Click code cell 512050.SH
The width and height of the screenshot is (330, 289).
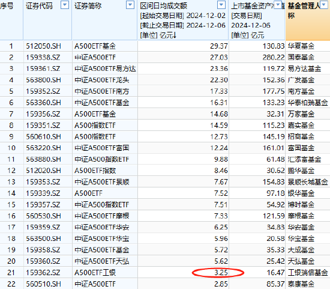[43, 46]
